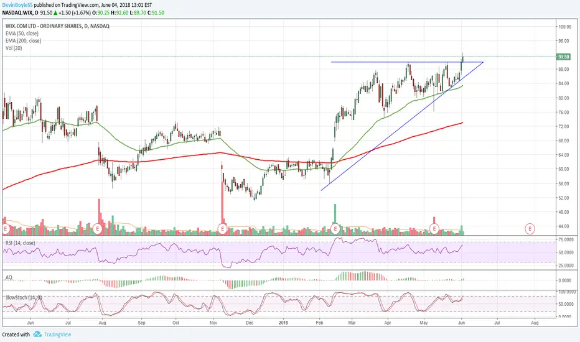Click the green 91.50 current price label
Screen dimensions: 580x342
564,57
